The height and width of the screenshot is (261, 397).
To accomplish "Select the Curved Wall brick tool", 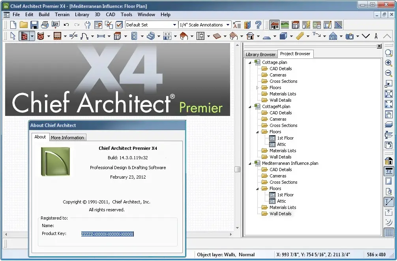I will (x=41, y=36).
